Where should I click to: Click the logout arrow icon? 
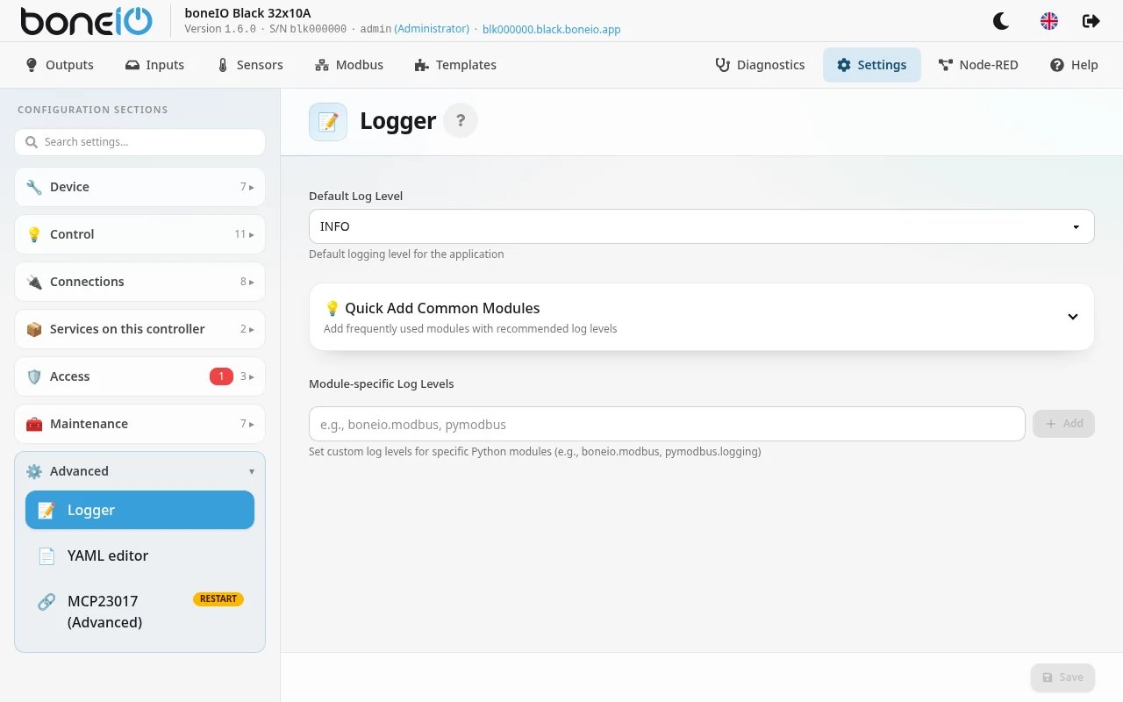coord(1091,21)
